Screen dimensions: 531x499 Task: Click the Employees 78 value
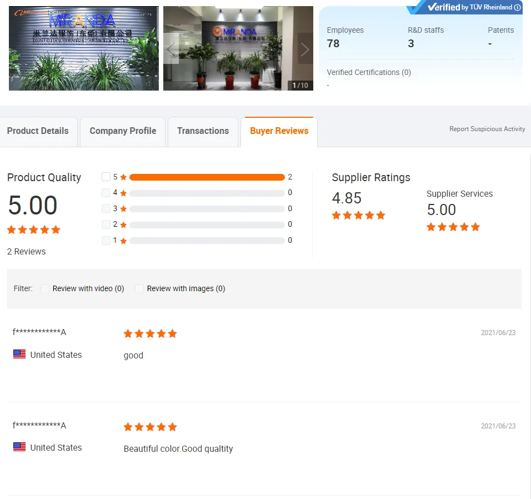click(x=333, y=43)
